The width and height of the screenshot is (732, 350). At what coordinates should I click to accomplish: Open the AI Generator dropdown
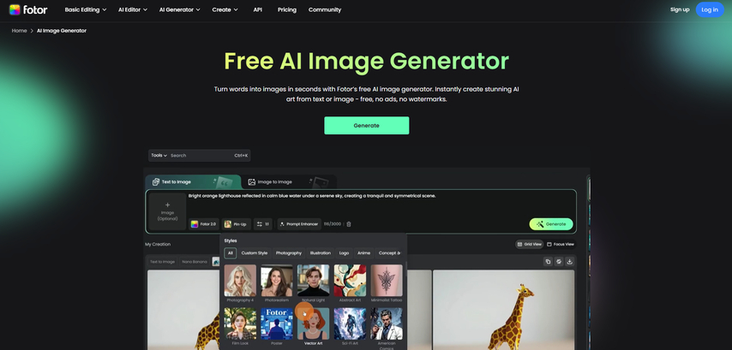(180, 9)
